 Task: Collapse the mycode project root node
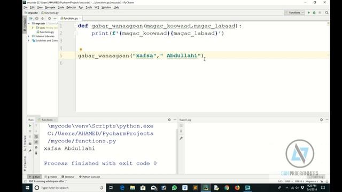pos(29,23)
